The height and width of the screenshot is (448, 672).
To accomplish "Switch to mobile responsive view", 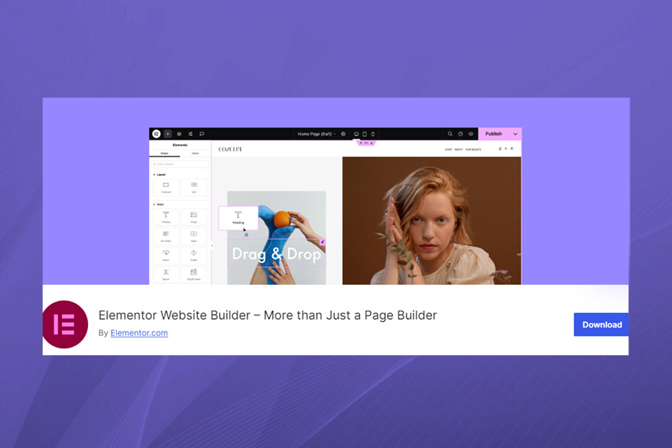I will tap(373, 134).
